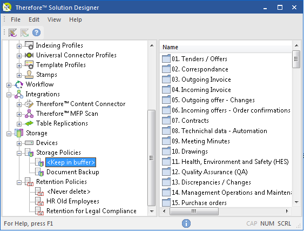Click the Never delete policy icon
304x231 pixels.
(39, 192)
